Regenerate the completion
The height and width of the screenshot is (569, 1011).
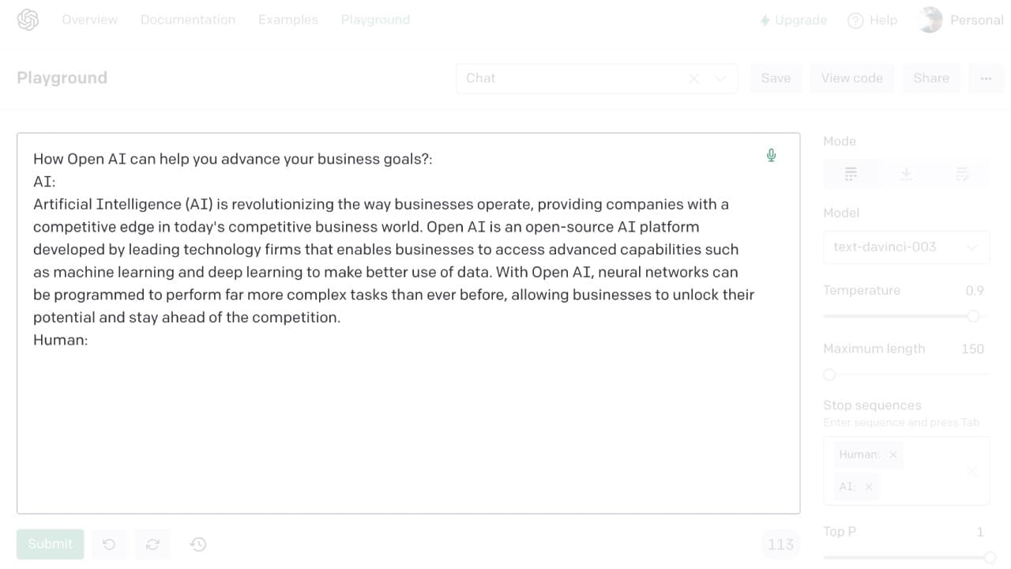[x=152, y=544]
